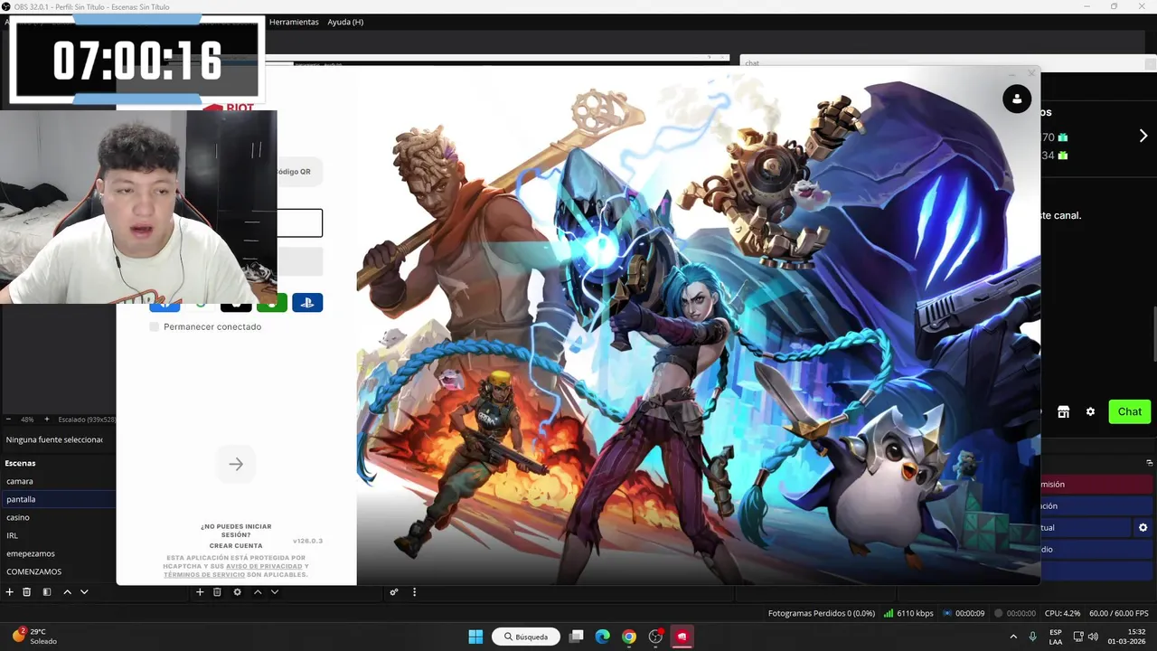Move the source down in the list
Screen dimensions: 1157x651
click(274, 592)
